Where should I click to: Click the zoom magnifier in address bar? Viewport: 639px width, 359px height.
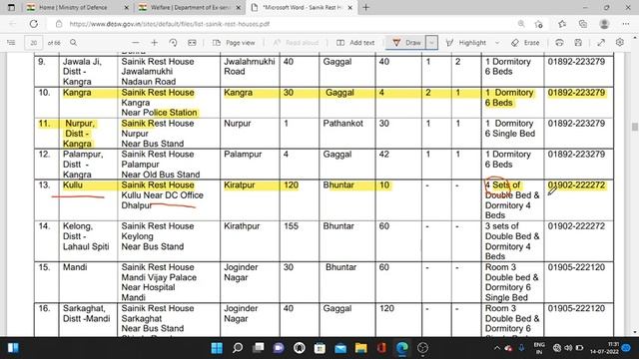click(x=521, y=24)
